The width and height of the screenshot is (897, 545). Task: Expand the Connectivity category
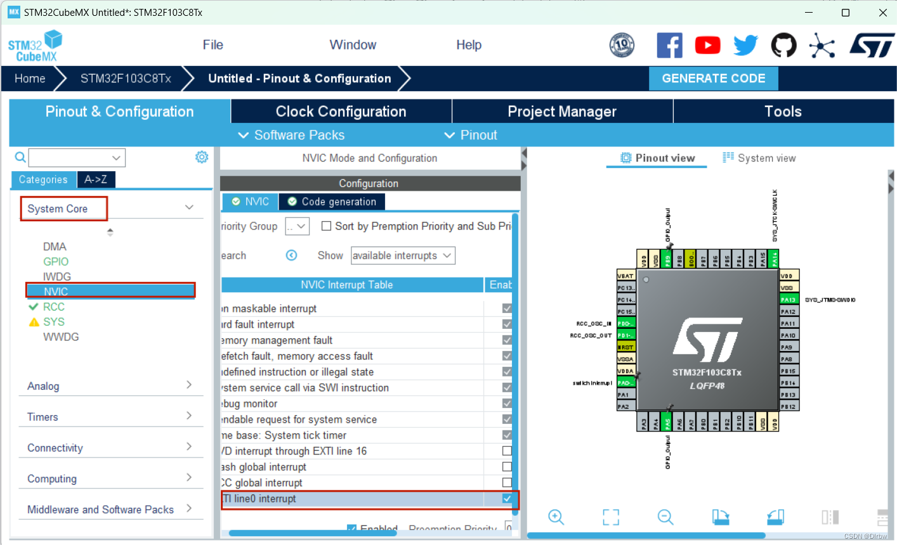pos(189,447)
